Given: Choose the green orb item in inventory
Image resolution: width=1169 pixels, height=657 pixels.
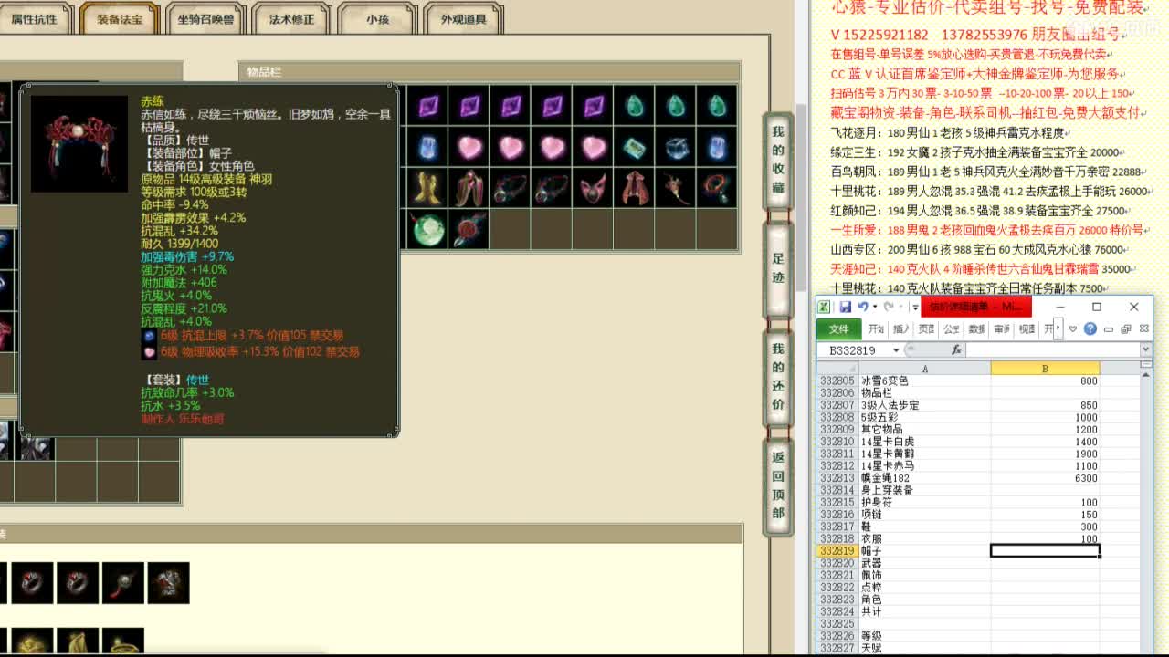Looking at the screenshot, I should coord(427,230).
